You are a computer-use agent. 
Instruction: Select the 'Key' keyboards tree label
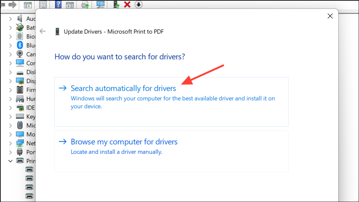pos(31,117)
